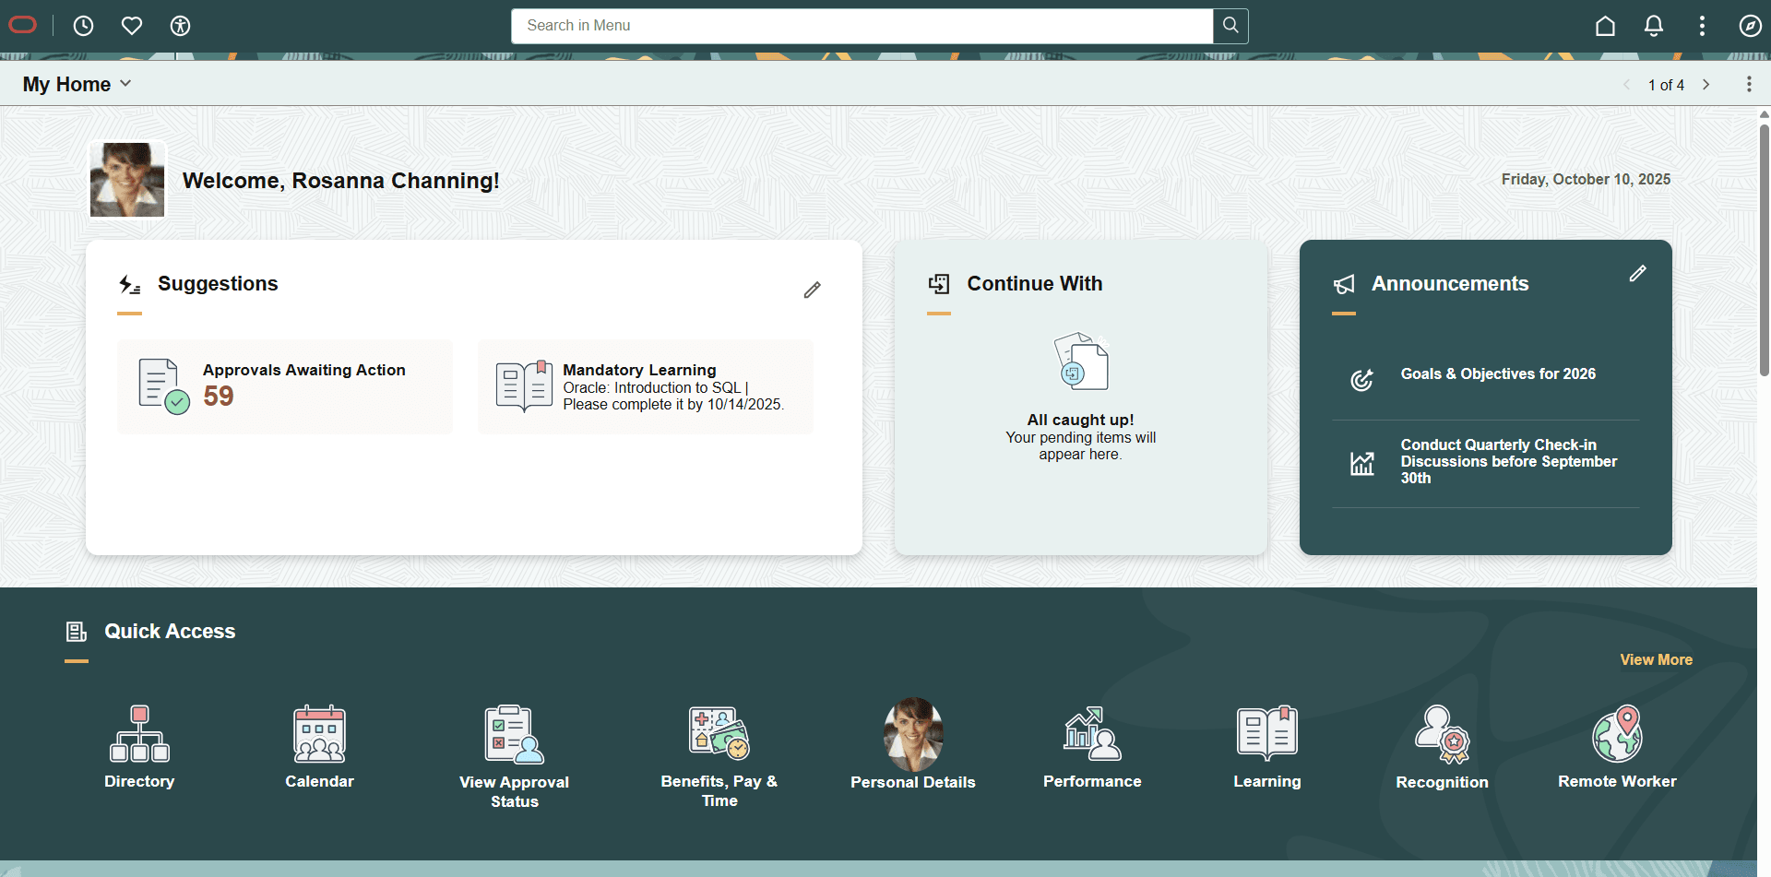
Task: Click the Calendar label
Action: click(x=319, y=782)
